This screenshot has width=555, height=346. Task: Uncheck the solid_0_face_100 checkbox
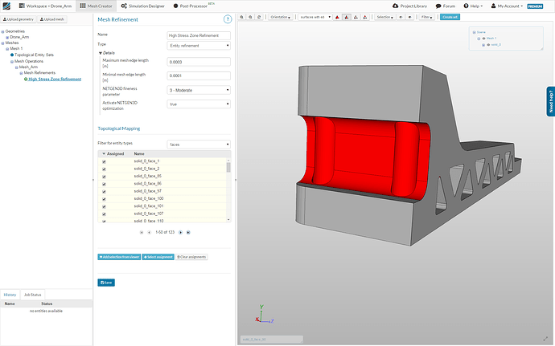pos(104,198)
